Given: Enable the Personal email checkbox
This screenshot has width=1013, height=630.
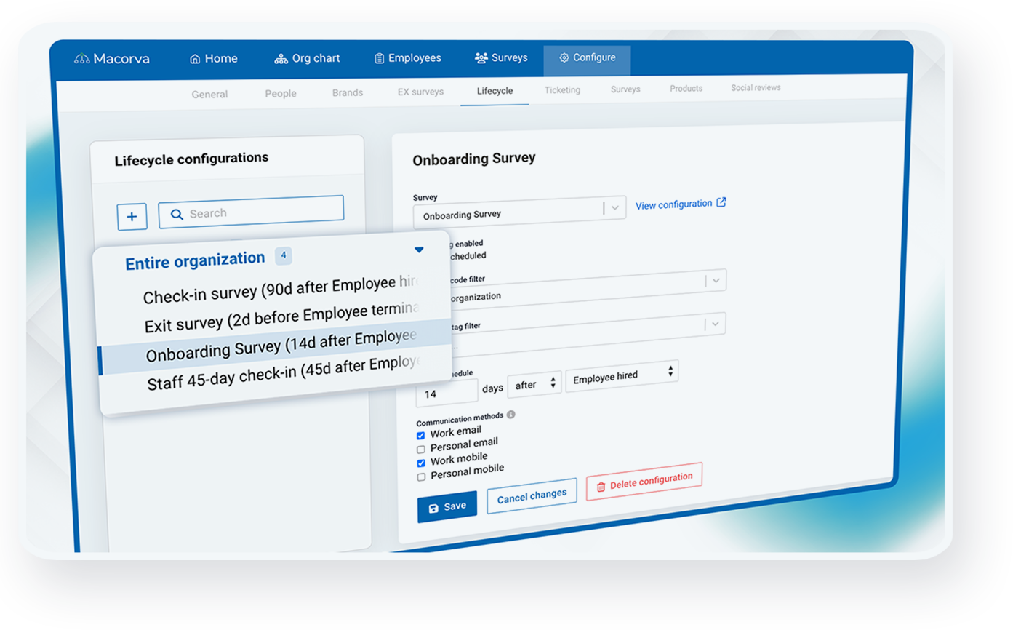Looking at the screenshot, I should (420, 449).
